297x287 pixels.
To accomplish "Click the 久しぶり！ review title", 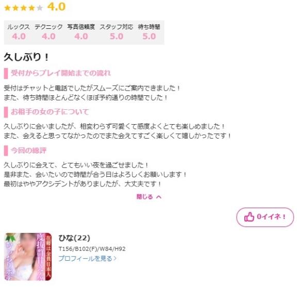I will (26, 57).
